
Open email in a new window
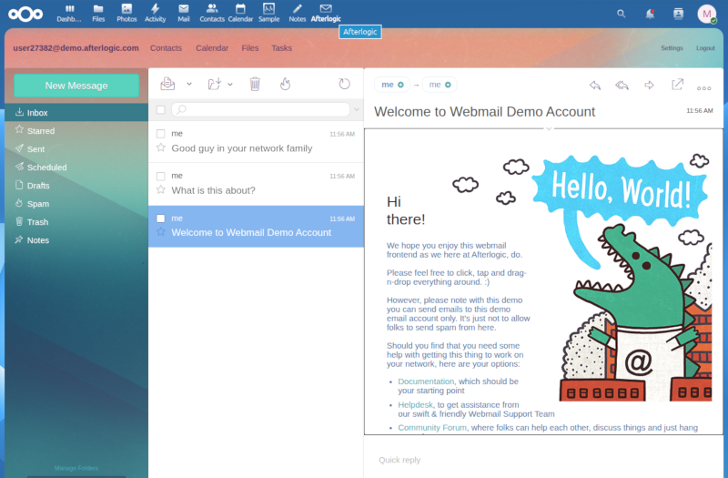[677, 85]
